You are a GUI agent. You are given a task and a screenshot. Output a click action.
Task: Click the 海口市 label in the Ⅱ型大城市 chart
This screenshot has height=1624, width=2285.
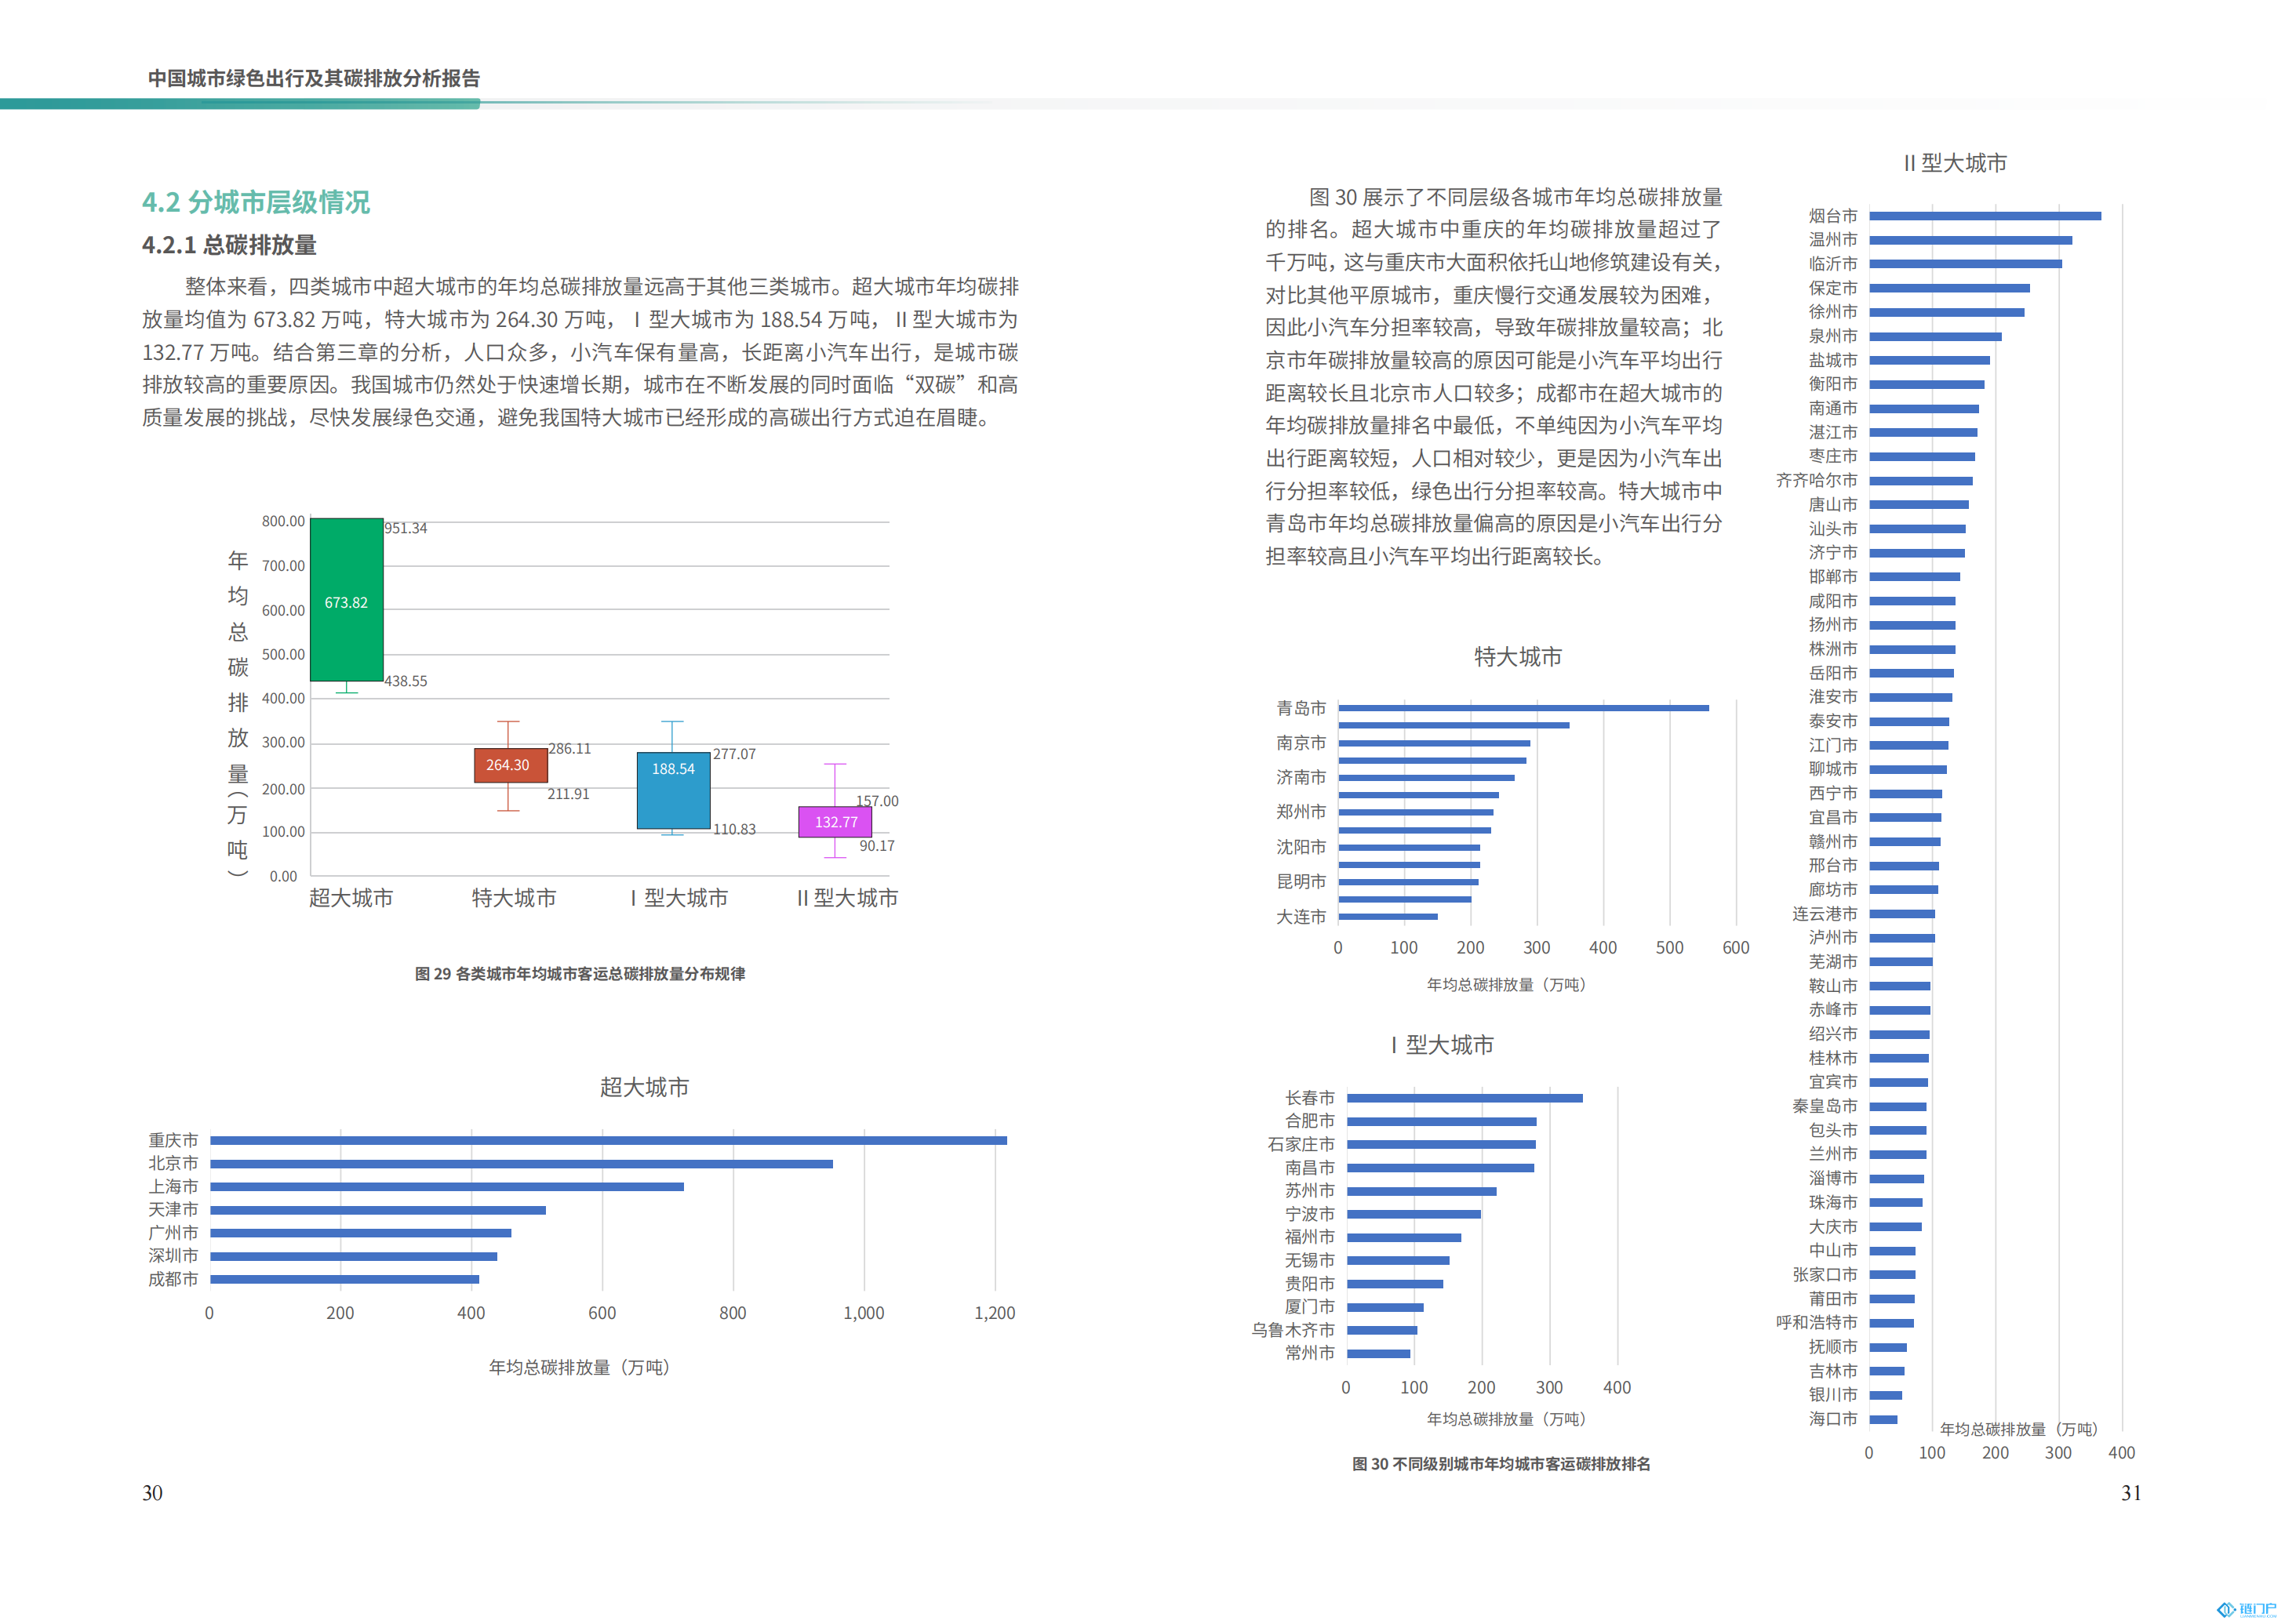point(1833,1419)
